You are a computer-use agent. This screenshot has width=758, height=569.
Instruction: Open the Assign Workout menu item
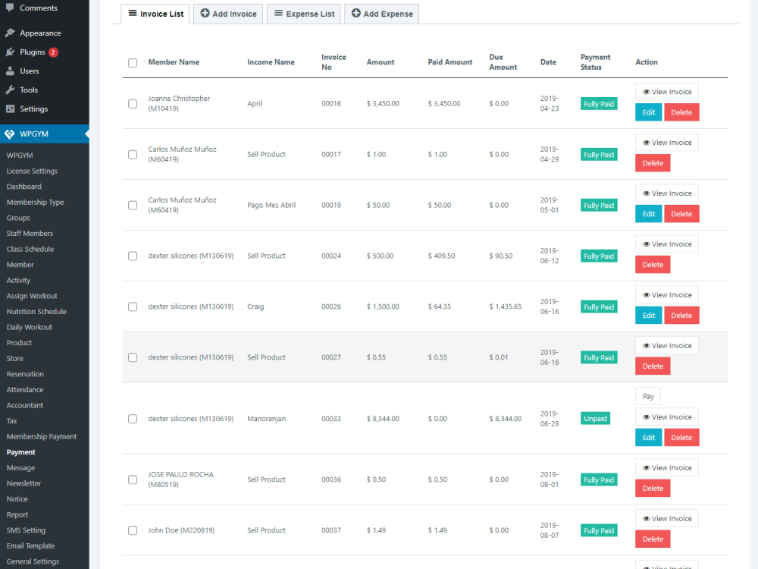[32, 296]
